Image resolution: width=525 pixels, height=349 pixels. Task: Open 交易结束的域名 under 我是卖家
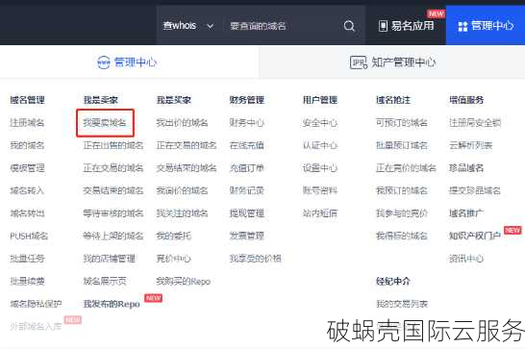click(x=113, y=190)
